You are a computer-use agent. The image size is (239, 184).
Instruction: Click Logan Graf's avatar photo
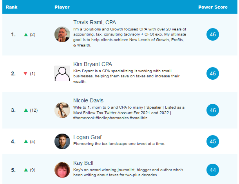(x=62, y=141)
